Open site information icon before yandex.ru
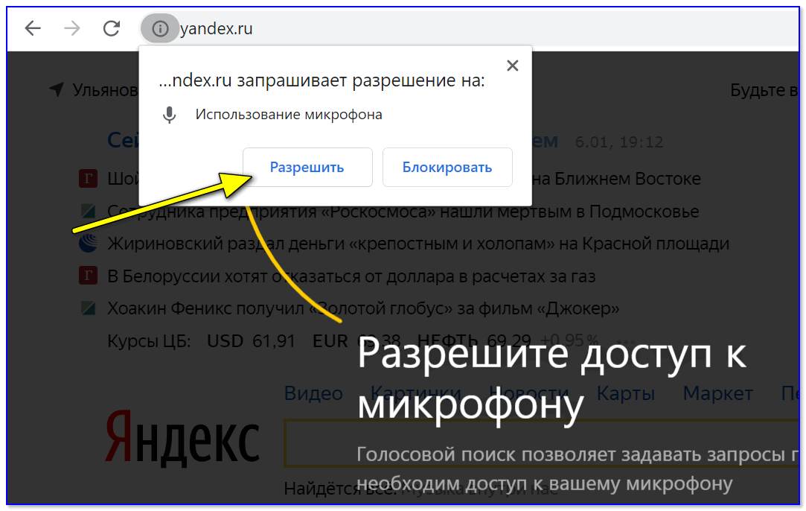The height and width of the screenshot is (511, 806). click(x=159, y=29)
